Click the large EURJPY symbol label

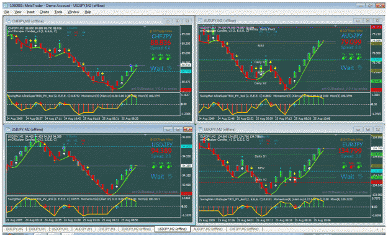pos(353,144)
